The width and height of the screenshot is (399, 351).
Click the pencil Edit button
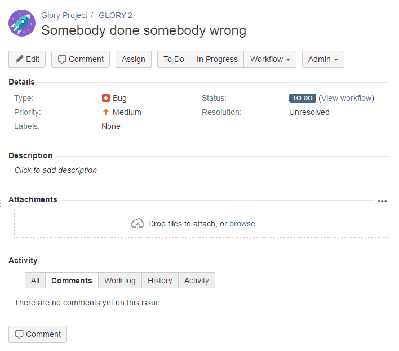pos(27,59)
